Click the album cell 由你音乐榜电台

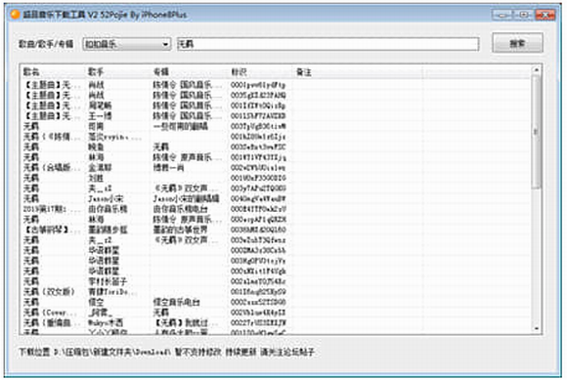click(x=180, y=209)
